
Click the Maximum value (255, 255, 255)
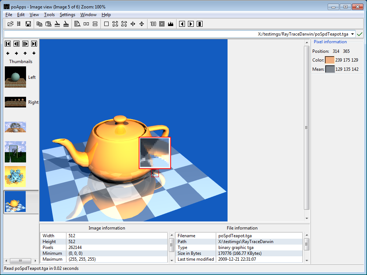click(82, 259)
